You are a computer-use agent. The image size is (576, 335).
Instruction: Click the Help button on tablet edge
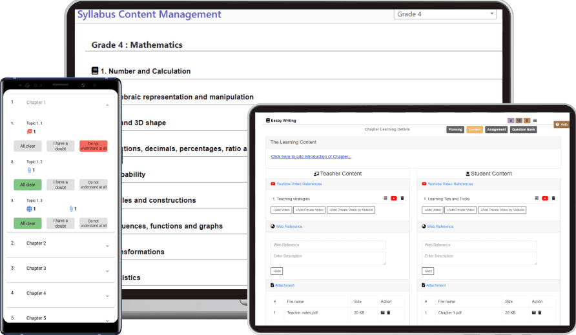click(561, 125)
